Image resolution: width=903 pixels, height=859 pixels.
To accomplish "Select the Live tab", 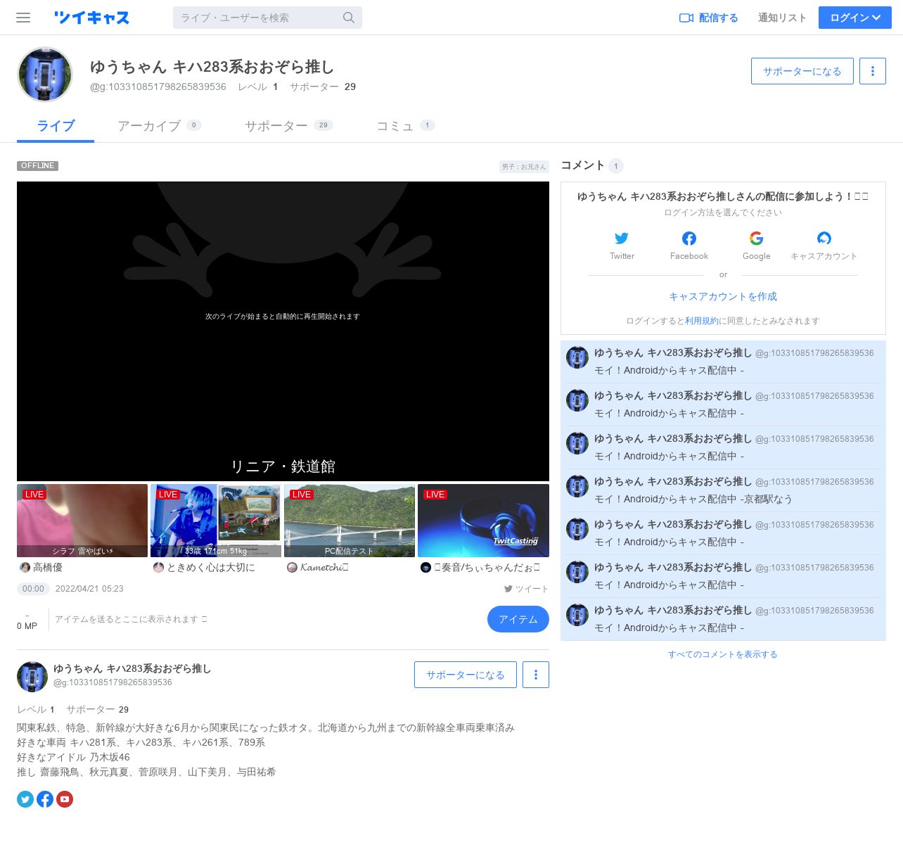I will click(56, 126).
